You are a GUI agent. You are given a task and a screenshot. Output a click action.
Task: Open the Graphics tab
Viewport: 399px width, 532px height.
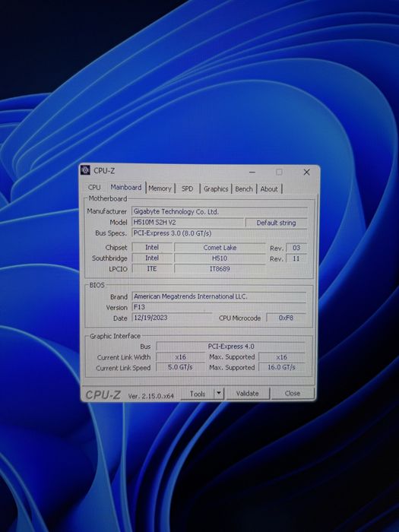(x=216, y=189)
